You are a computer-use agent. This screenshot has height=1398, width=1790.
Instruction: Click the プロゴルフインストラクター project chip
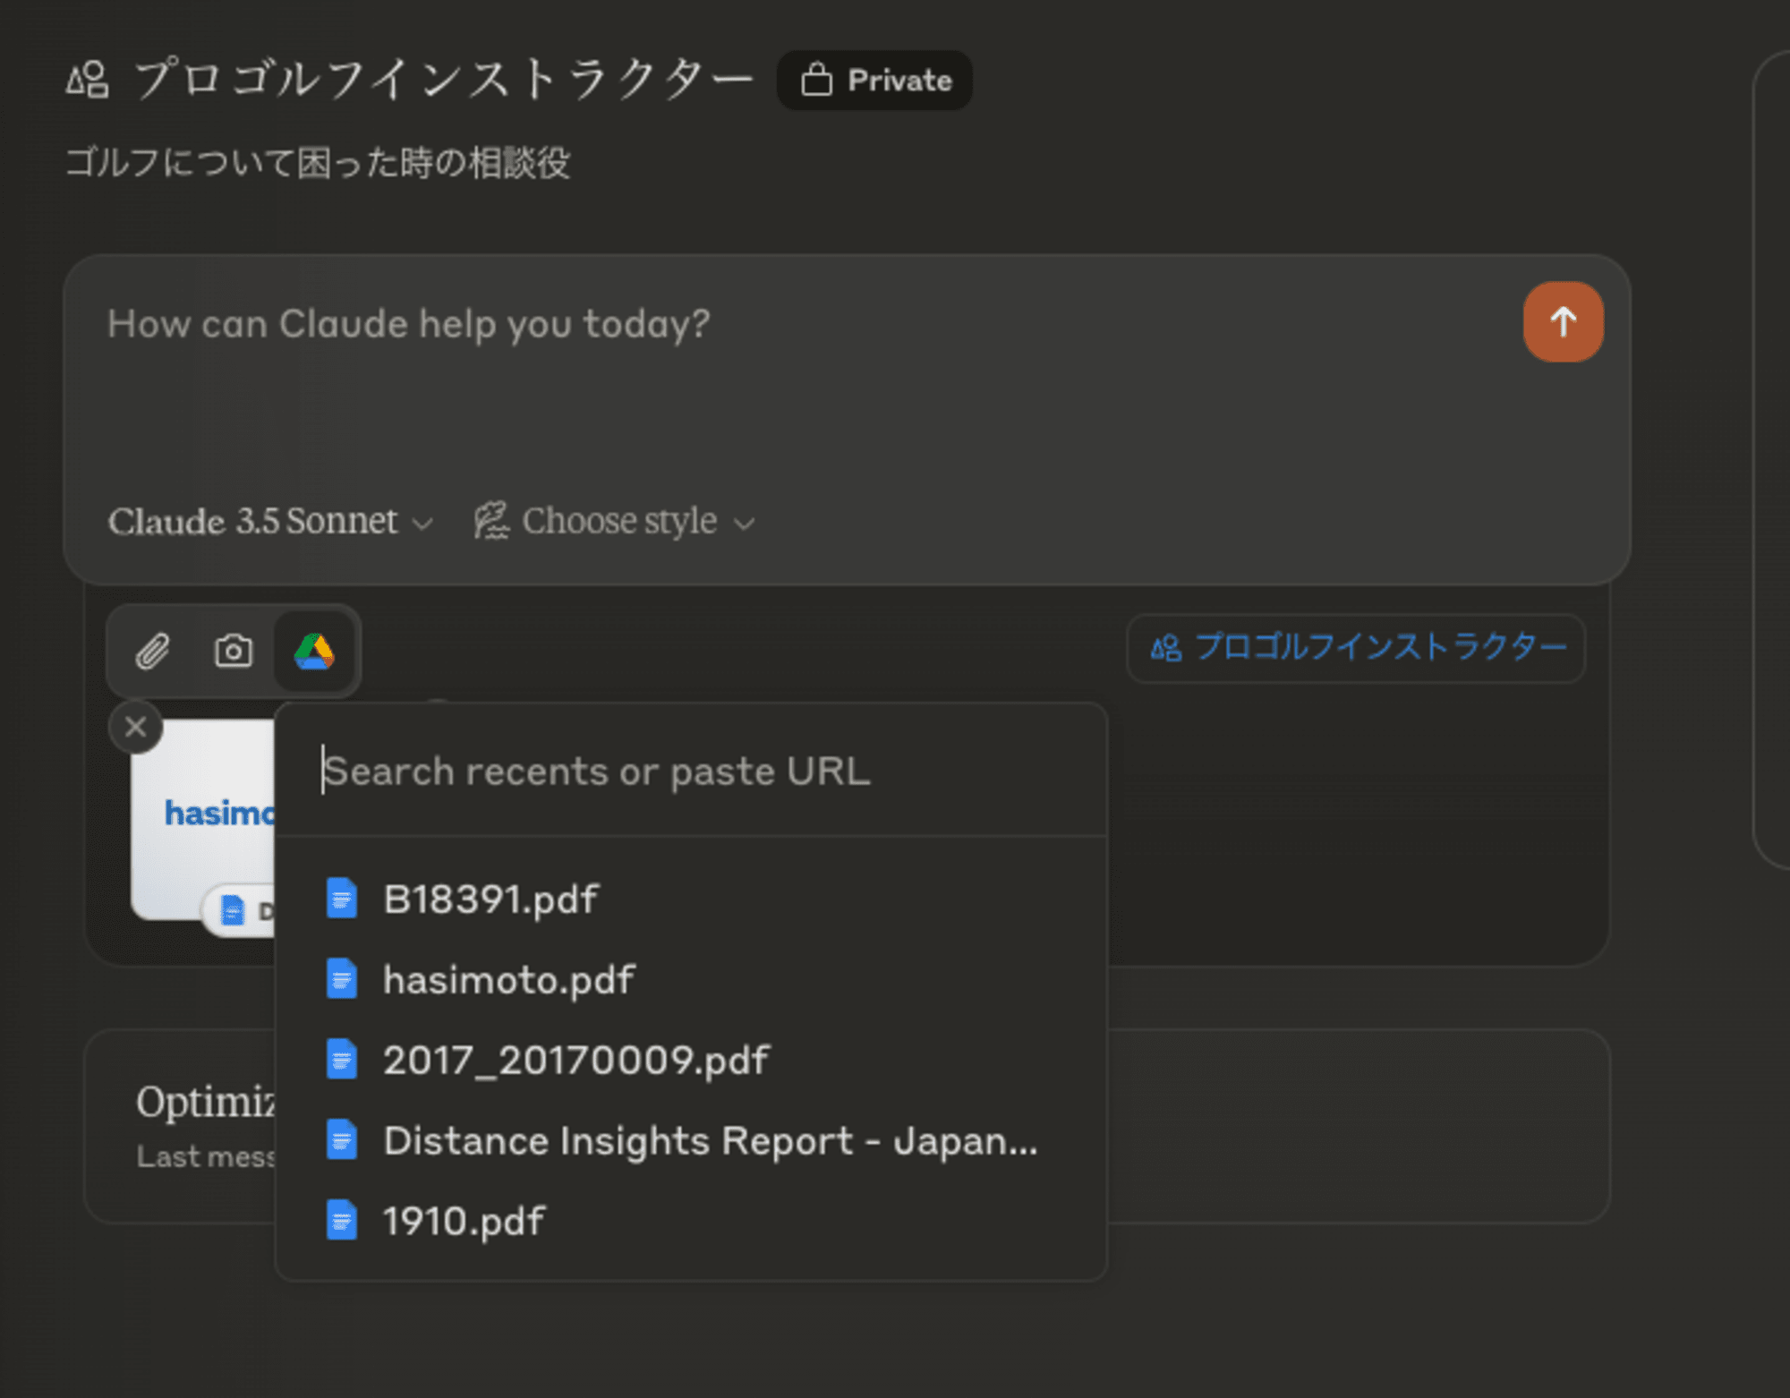(x=1356, y=648)
